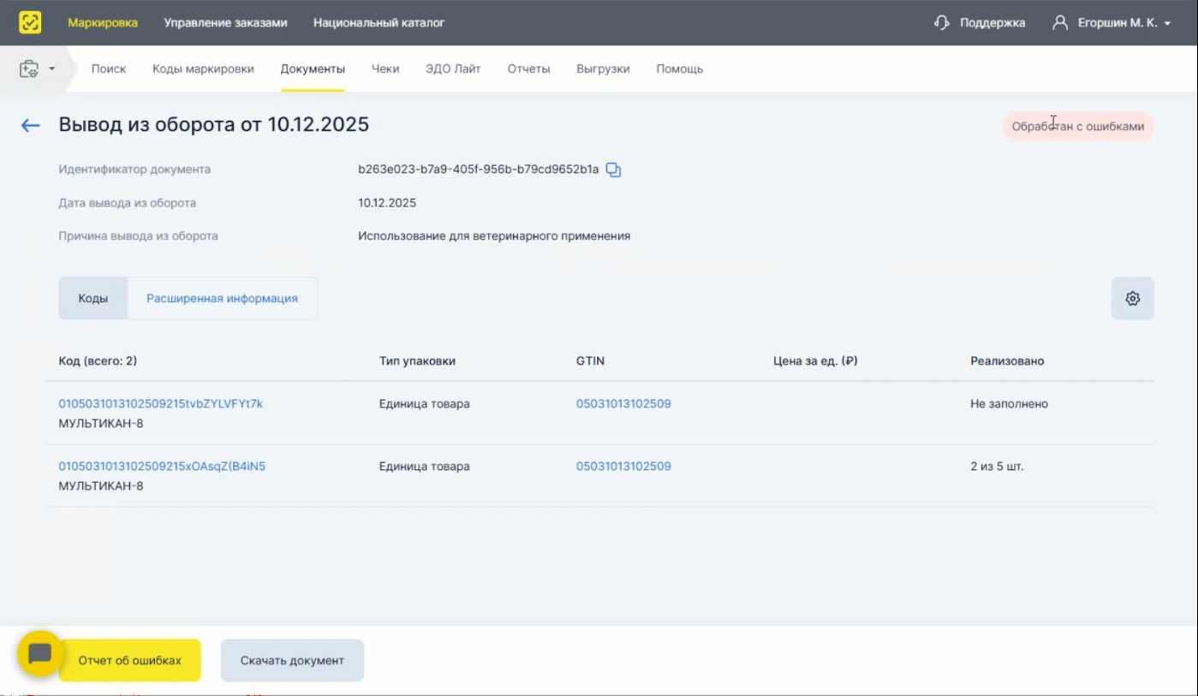Click the Отчет об ошибках button
The width and height of the screenshot is (1198, 696).
click(130, 660)
